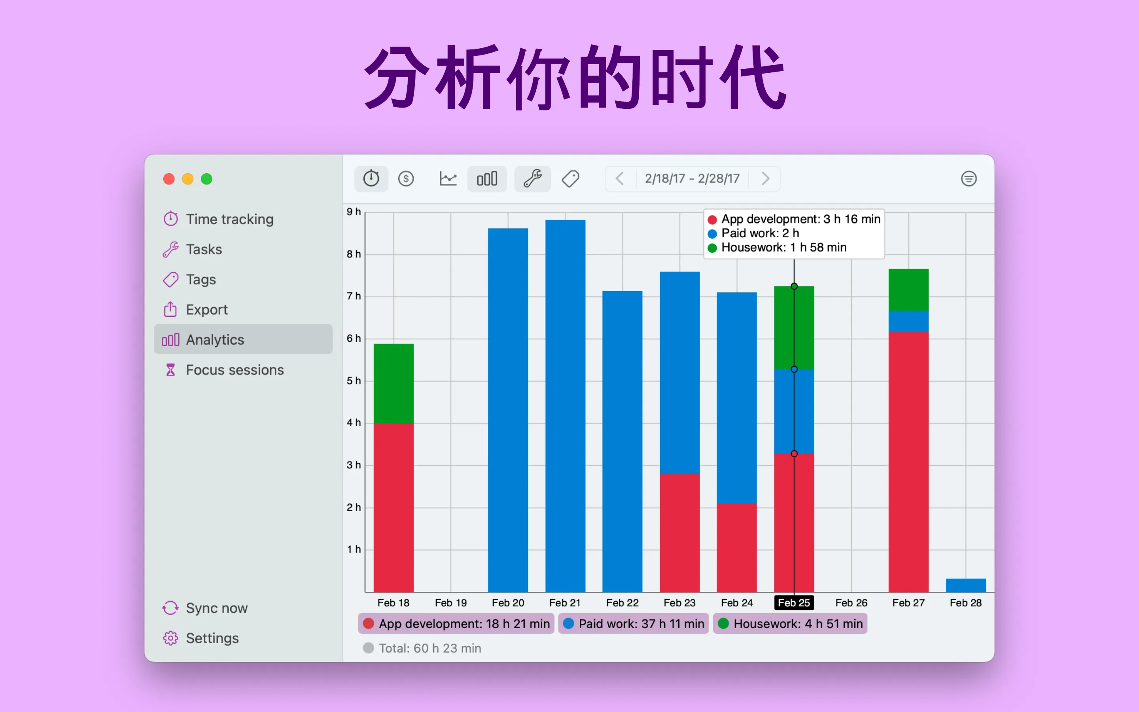Toggle grouping by tasks wrench icon
The height and width of the screenshot is (712, 1139).
(x=532, y=178)
